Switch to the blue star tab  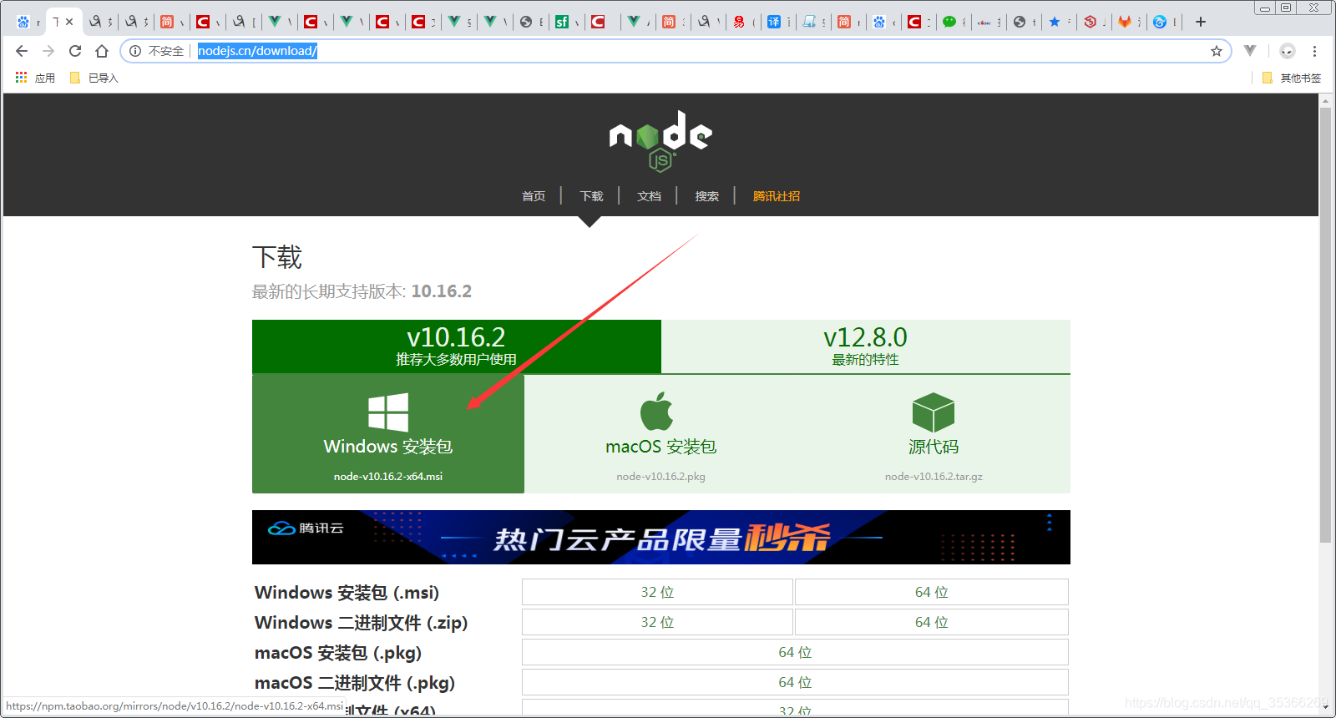pos(1055,22)
